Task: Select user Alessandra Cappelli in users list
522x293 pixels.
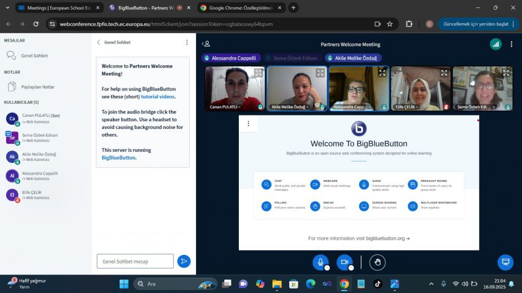Action: [x=39, y=176]
